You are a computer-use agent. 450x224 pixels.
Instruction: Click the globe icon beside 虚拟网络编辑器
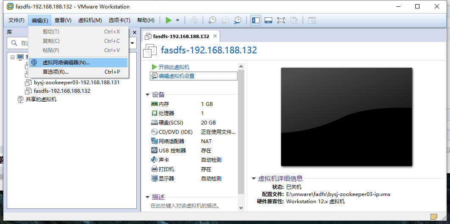pyautogui.click(x=34, y=63)
